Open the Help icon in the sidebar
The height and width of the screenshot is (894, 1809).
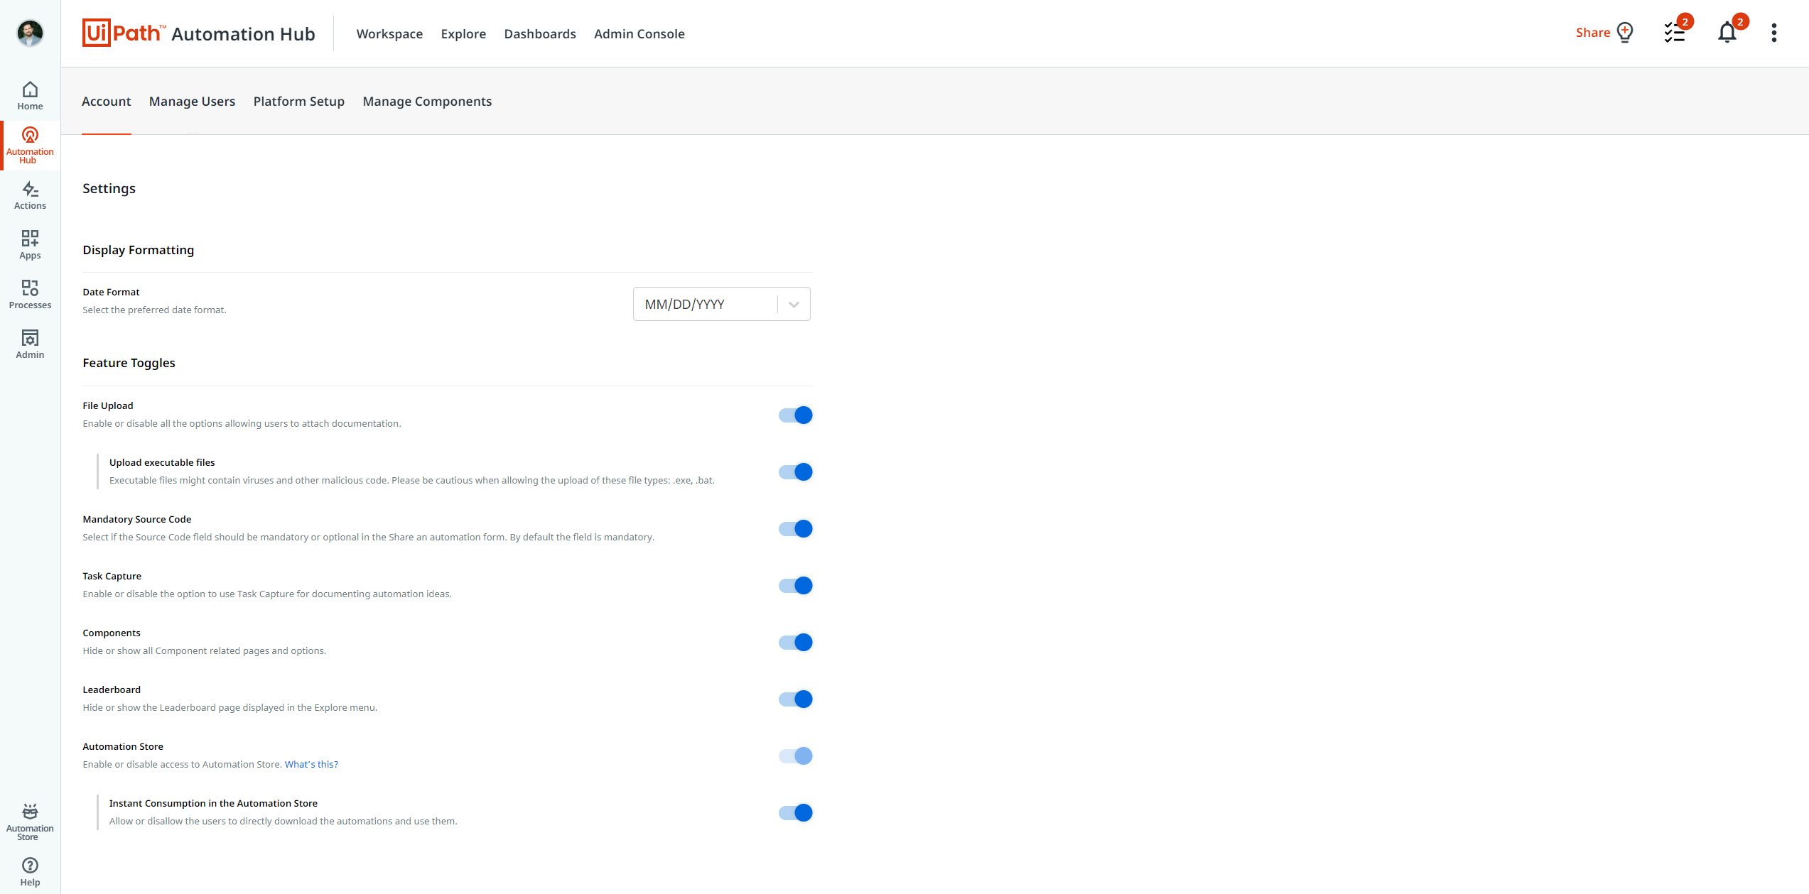[30, 871]
